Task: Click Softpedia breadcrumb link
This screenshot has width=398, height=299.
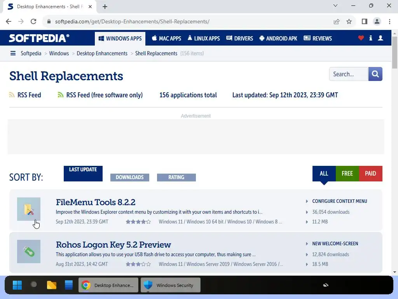Action: coord(31,53)
